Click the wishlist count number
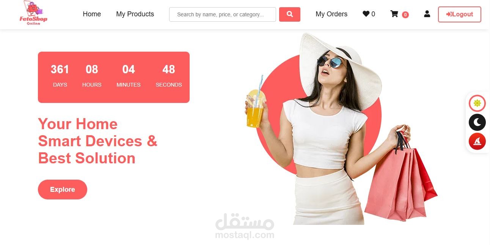This screenshot has width=490, height=245. coord(373,14)
